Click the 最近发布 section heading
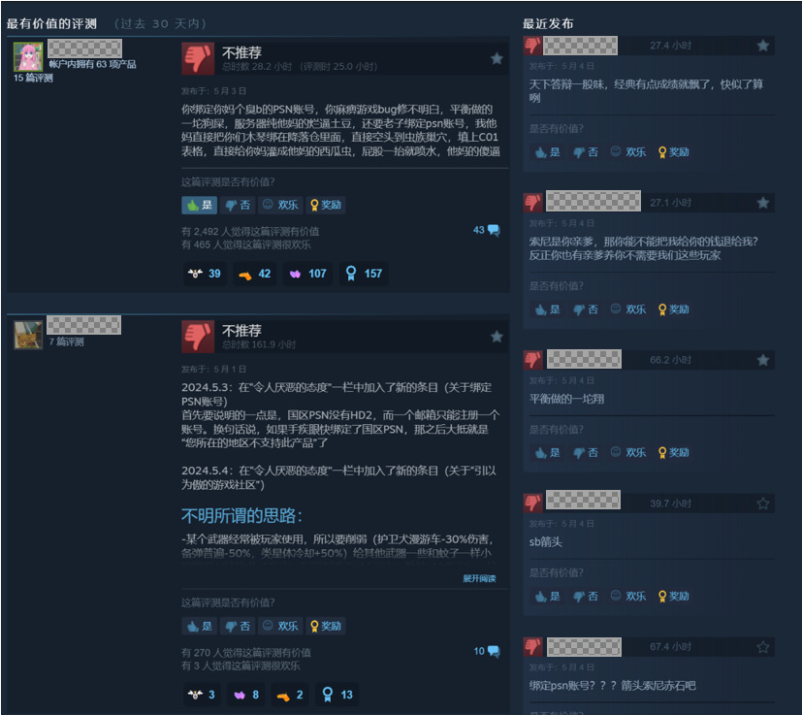Screen dimensions: 802x715 click(548, 23)
